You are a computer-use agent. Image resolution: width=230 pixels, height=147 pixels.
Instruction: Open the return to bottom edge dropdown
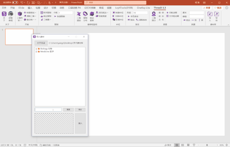[102, 13]
